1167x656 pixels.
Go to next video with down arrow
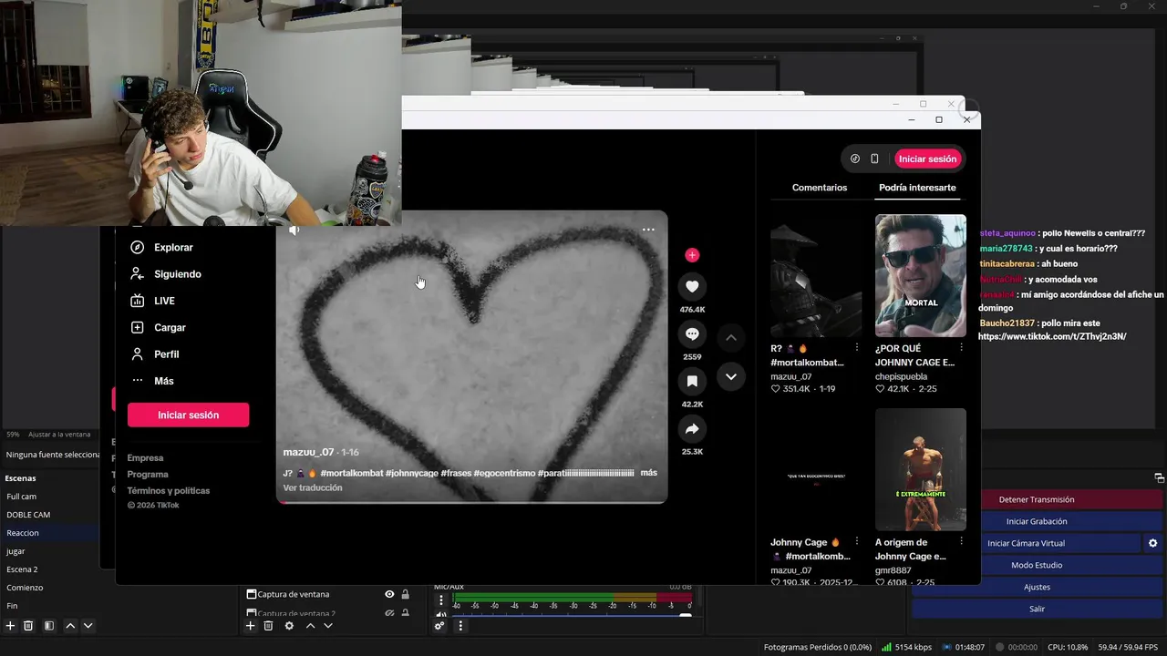[x=730, y=376]
